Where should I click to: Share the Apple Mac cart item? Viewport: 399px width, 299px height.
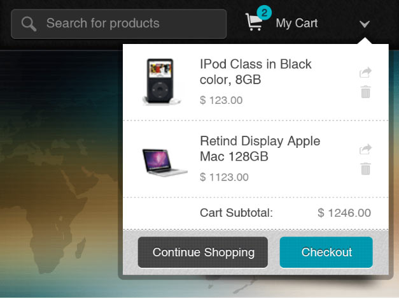[x=365, y=150]
